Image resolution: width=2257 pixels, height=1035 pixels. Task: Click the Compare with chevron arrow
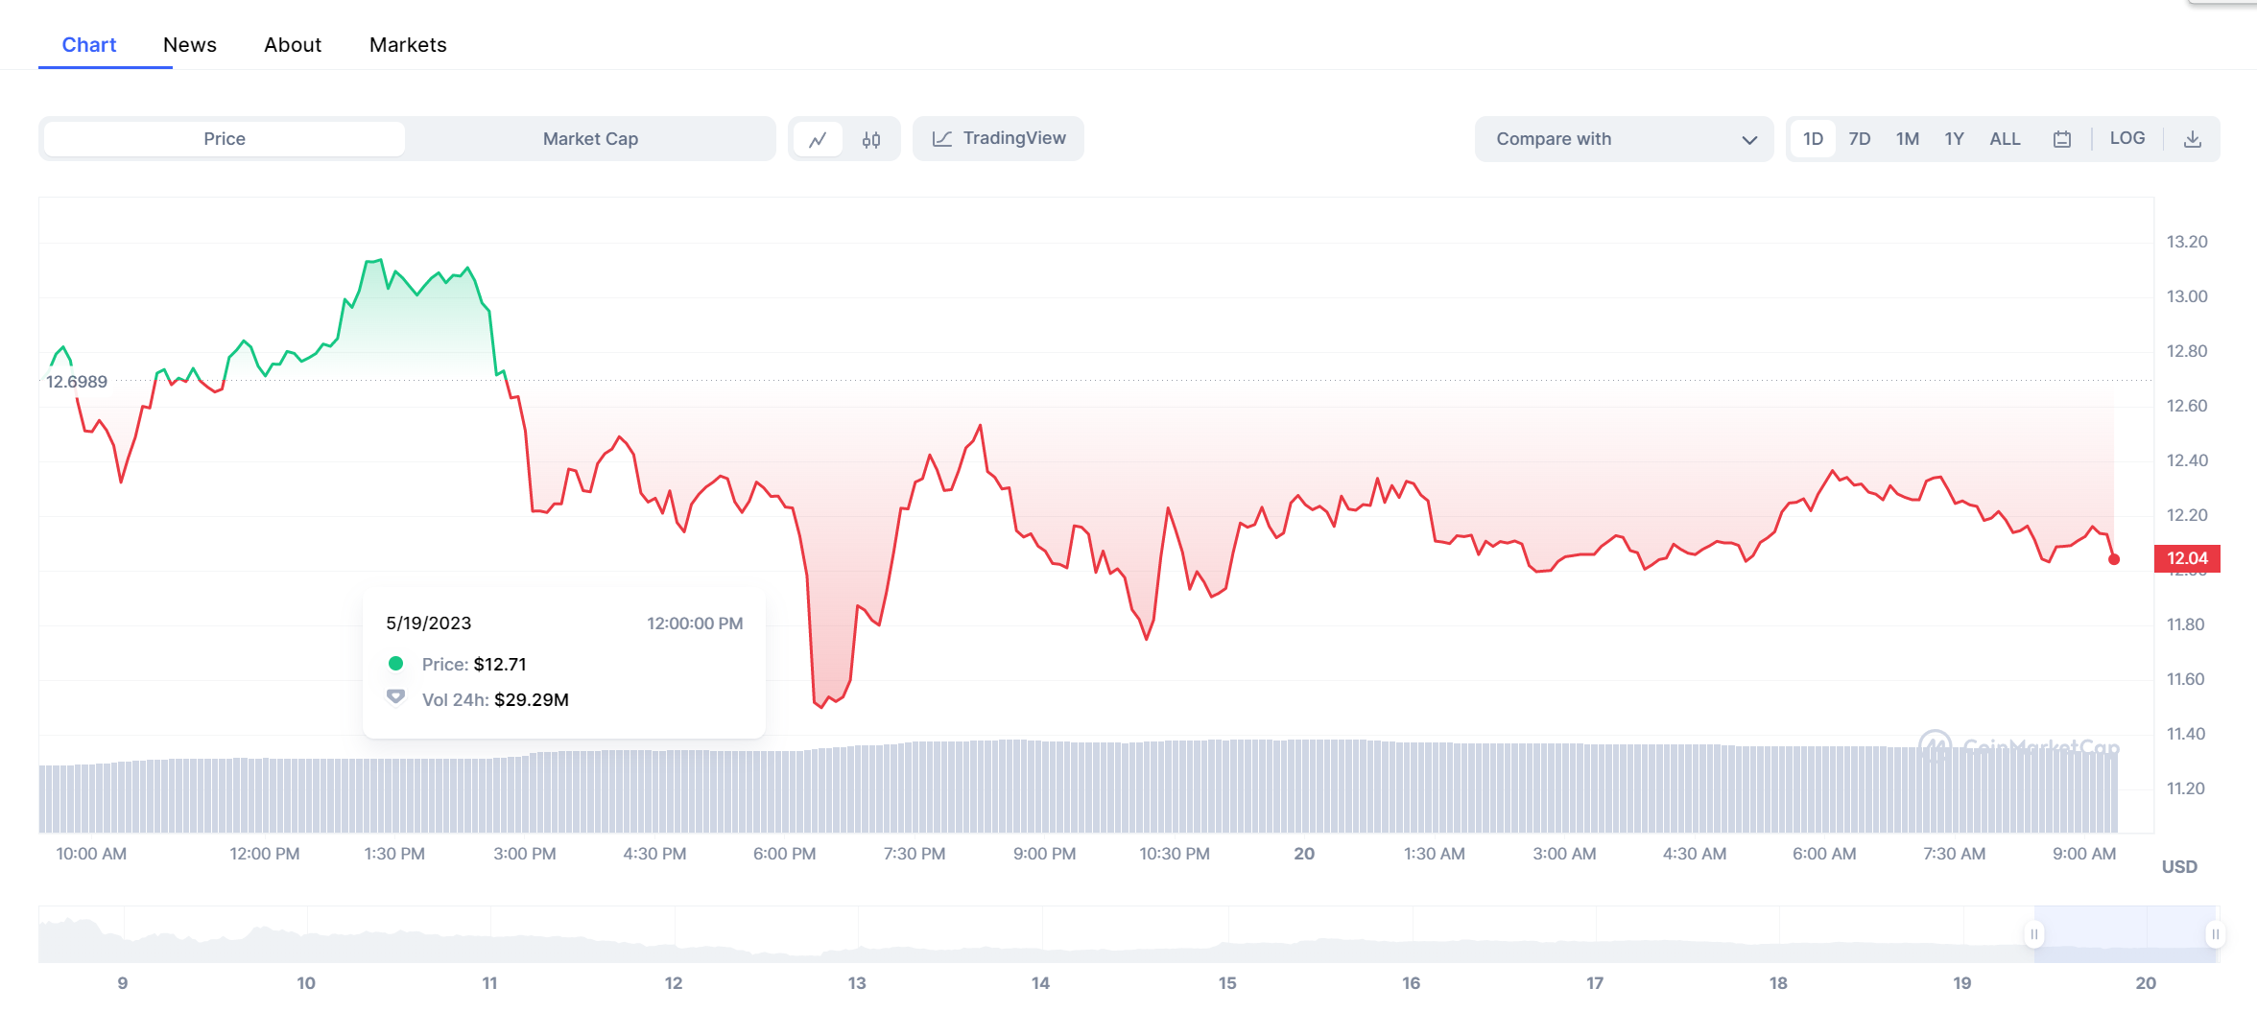click(x=1749, y=140)
